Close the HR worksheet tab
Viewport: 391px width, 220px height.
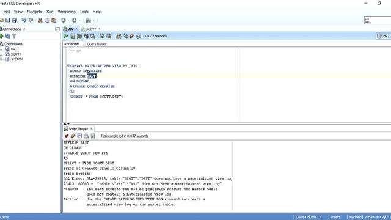click(x=76, y=29)
